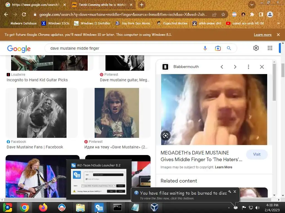Open the large Blabbermouth preview image

tap(214, 109)
